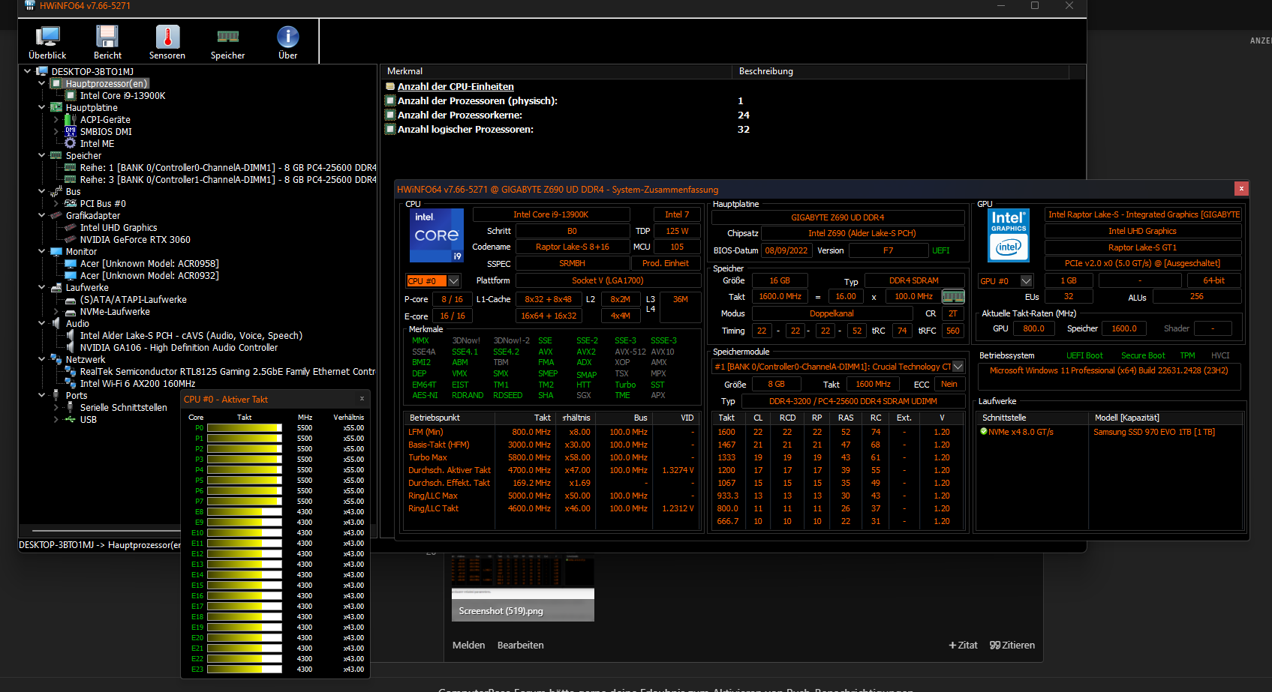The image size is (1272, 692).
Task: Collapse the Netzwerk tree node
Action: coord(42,359)
